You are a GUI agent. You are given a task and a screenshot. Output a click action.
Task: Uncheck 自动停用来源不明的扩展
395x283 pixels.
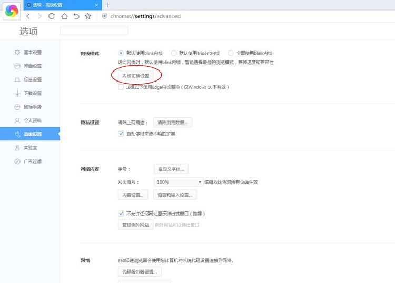[121, 134]
